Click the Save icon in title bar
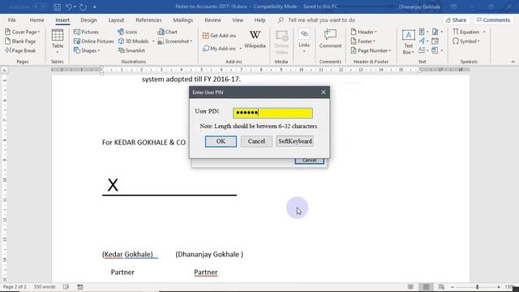Screen dimensions: 519x292 pos(57,6)
